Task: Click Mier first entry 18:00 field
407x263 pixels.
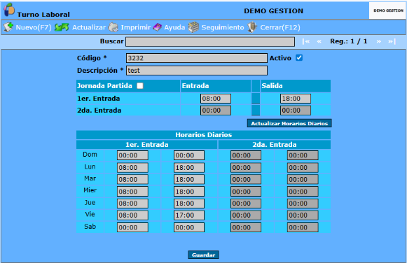Action: point(189,192)
